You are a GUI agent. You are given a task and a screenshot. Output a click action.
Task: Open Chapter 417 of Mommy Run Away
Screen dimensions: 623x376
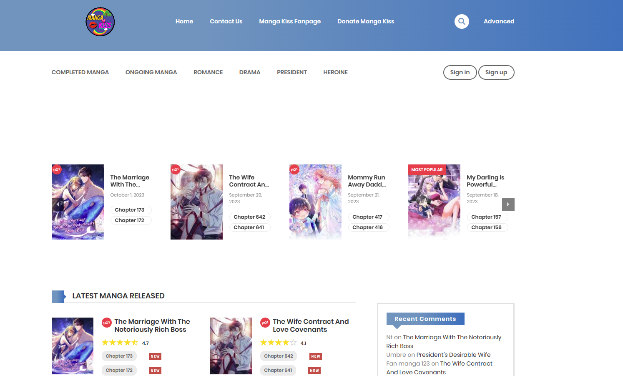coord(368,217)
